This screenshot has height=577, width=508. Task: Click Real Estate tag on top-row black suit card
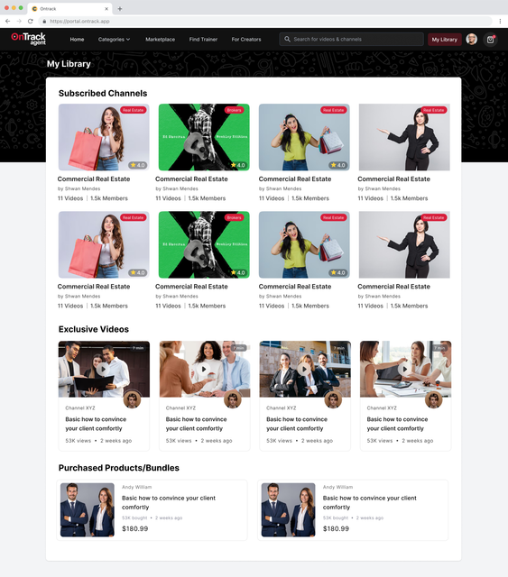(x=434, y=110)
